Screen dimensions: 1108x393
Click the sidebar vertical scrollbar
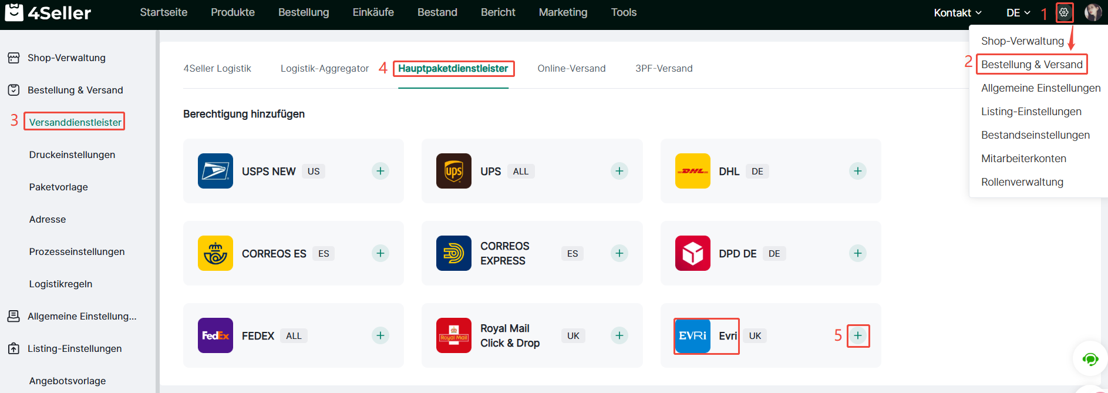tap(157, 211)
